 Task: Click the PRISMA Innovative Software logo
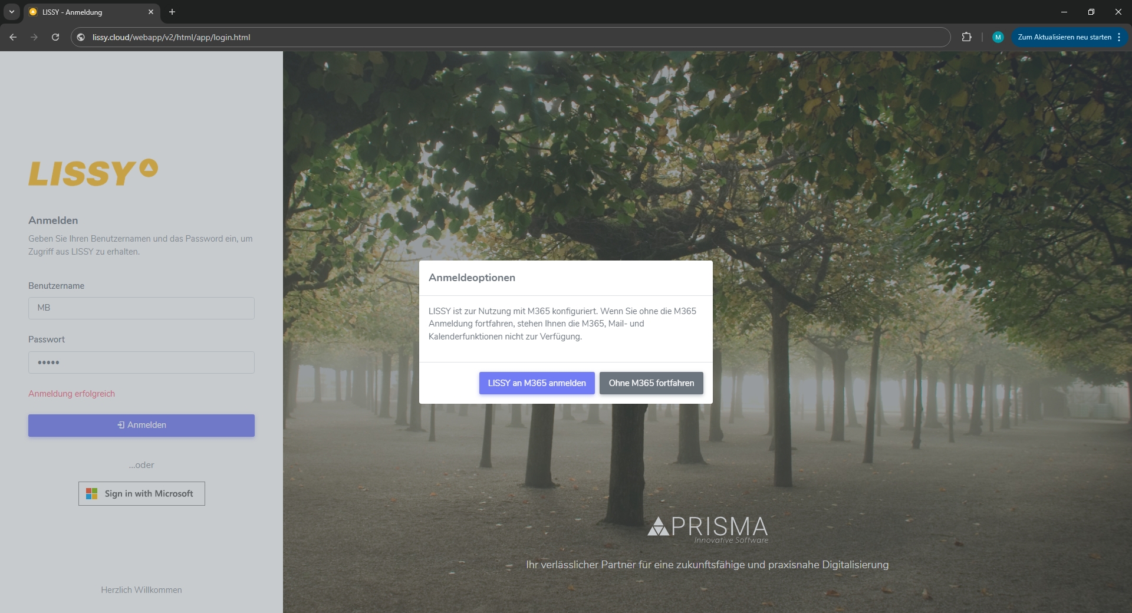coord(707,530)
